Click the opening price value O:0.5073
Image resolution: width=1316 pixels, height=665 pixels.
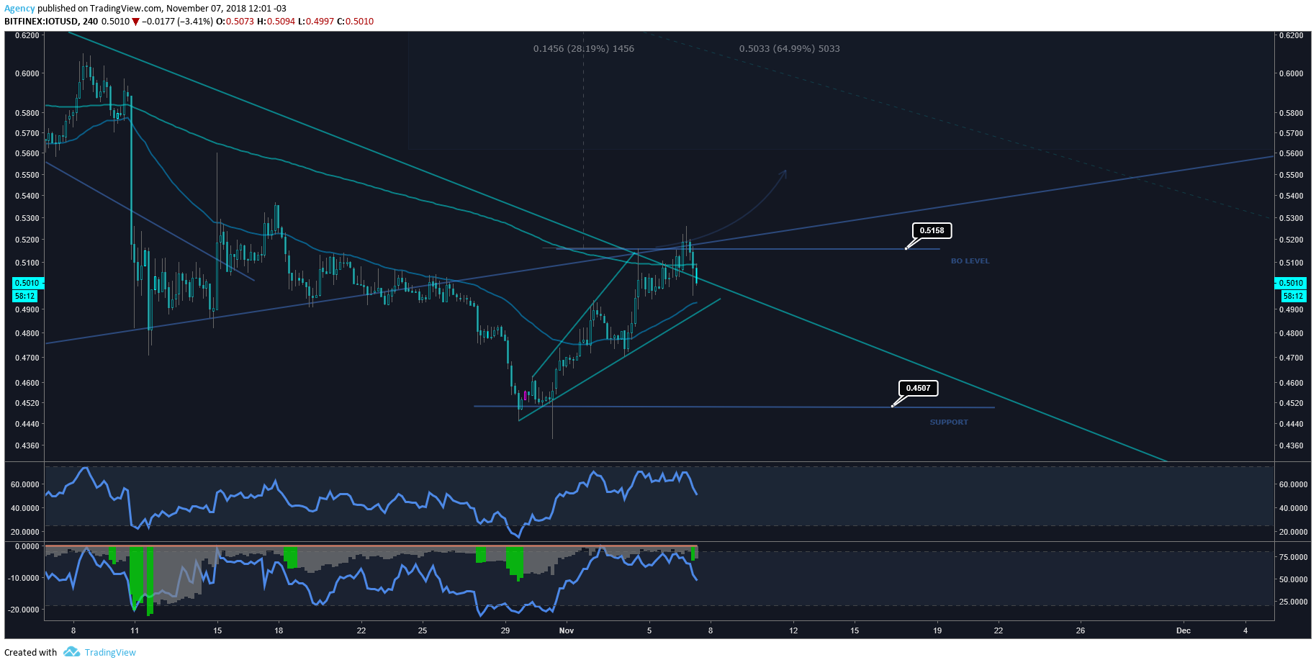[x=235, y=22]
